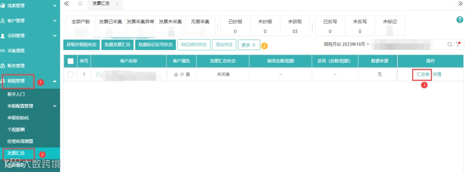Filter by the 发票采集异常 stat card

click(x=140, y=26)
